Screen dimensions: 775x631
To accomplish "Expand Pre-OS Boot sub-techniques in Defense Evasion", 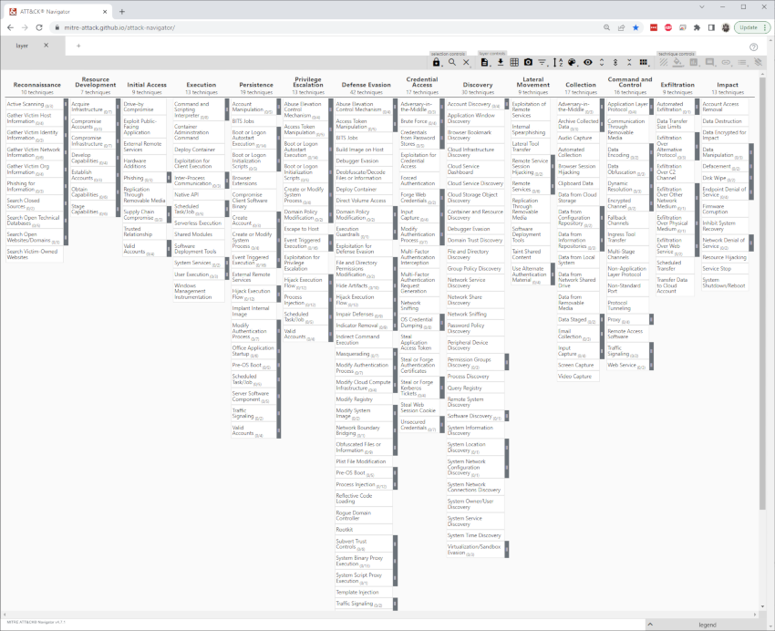I will [x=395, y=473].
